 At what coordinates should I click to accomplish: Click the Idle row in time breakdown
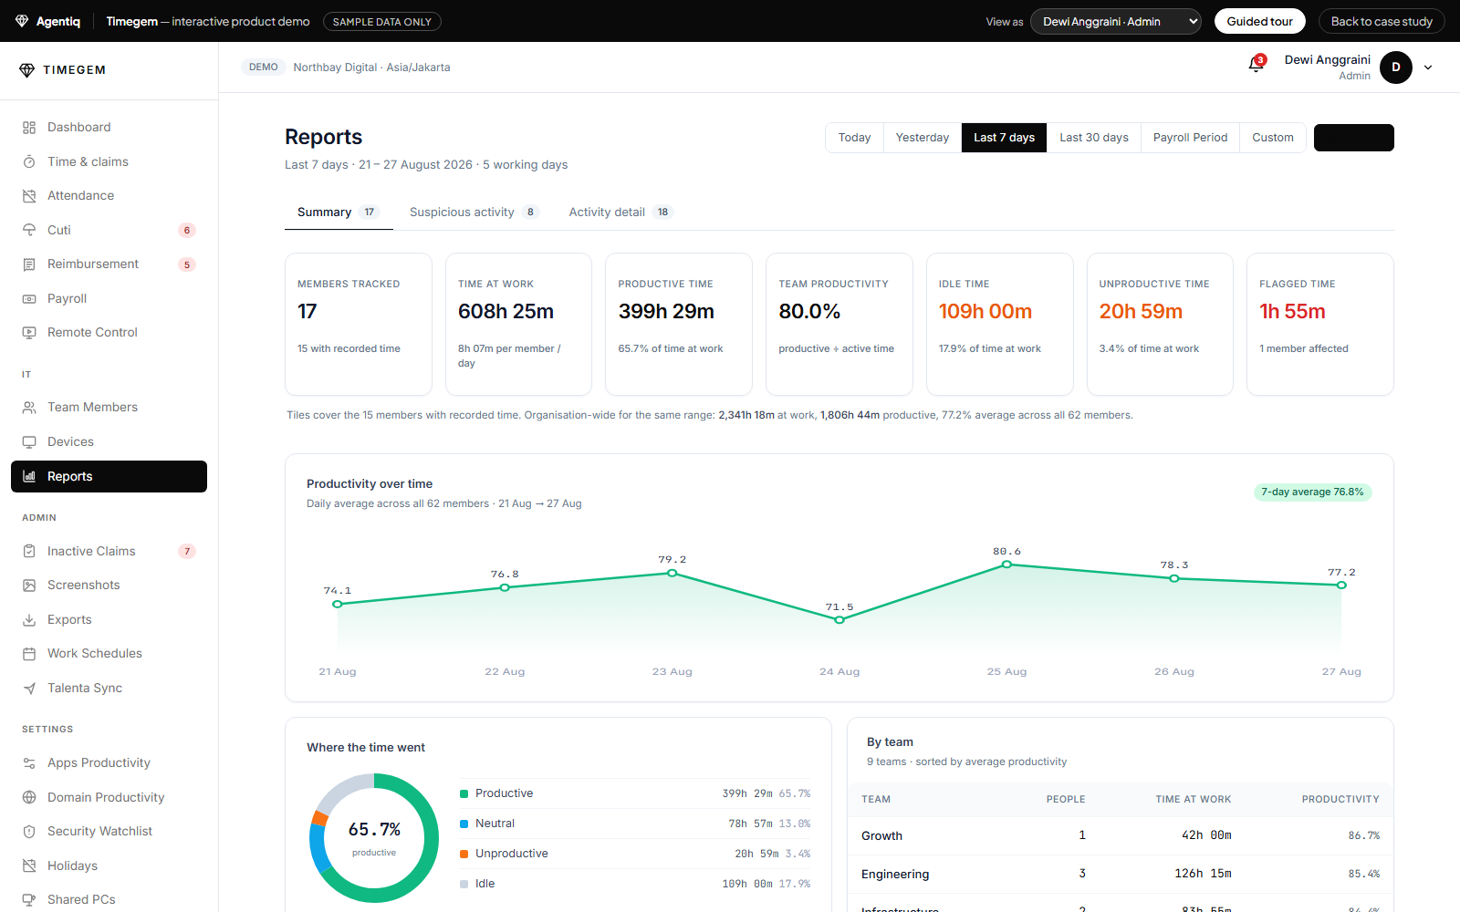pos(635,884)
